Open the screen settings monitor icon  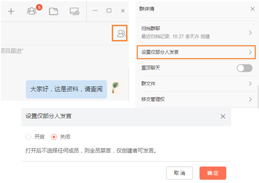point(74,11)
